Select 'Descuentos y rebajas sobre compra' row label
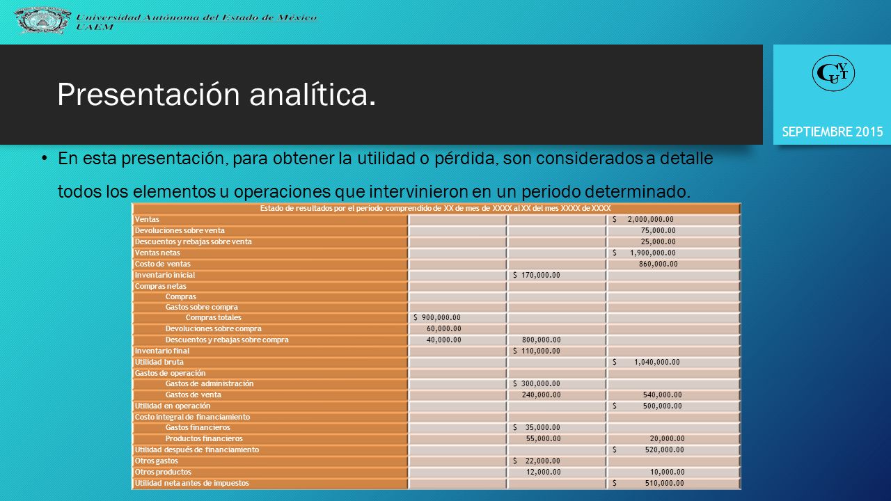The height and width of the screenshot is (501, 891). 226,340
